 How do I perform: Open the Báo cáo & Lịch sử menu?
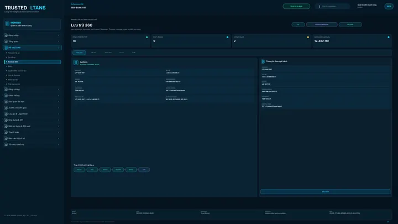tap(32, 138)
